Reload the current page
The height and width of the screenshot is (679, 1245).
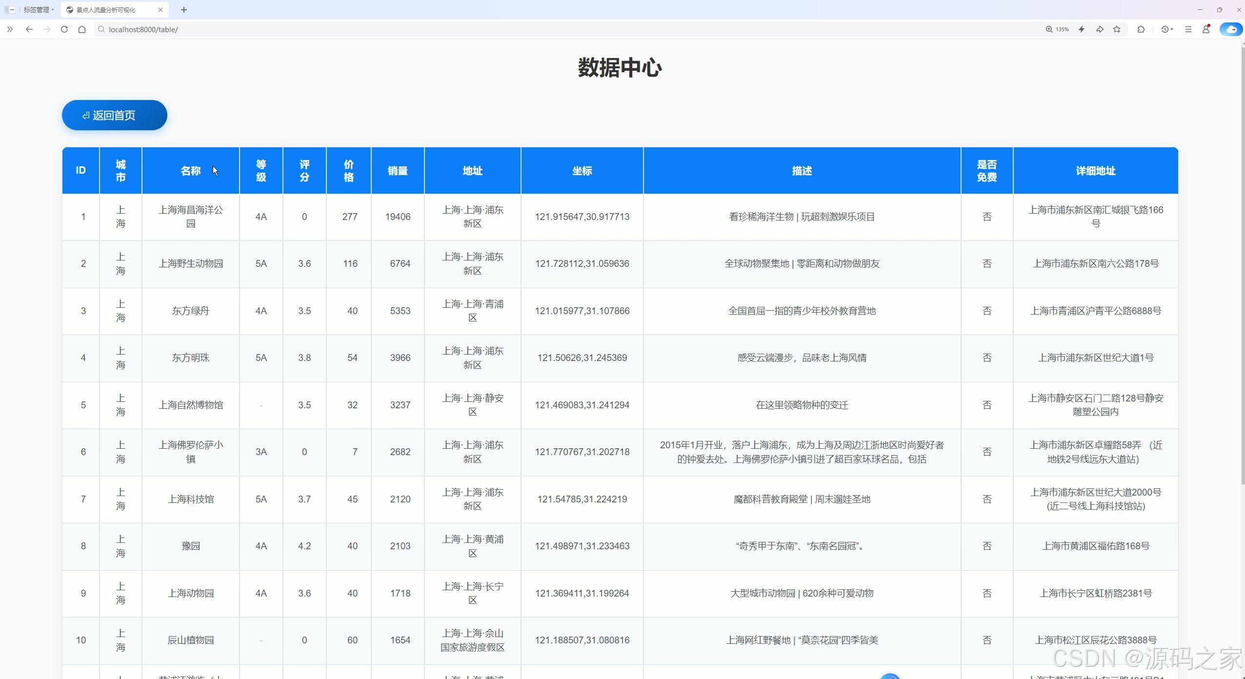point(64,29)
